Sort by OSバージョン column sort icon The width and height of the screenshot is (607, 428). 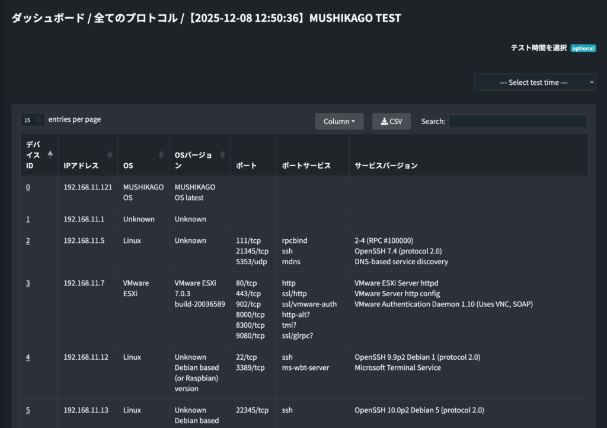tap(222, 154)
